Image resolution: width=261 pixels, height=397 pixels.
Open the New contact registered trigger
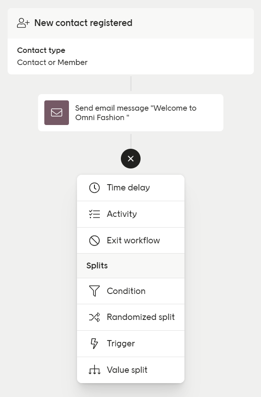[x=131, y=23]
